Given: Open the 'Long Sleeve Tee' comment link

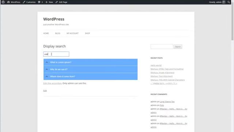Looking at the screenshot, I should [x=167, y=102].
